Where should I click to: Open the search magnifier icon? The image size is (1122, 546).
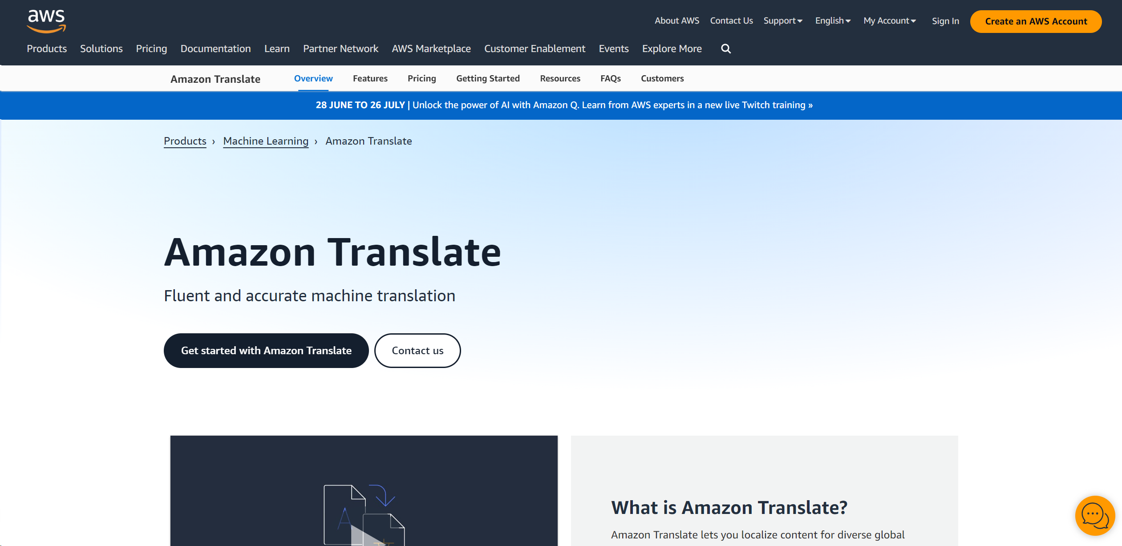point(725,49)
